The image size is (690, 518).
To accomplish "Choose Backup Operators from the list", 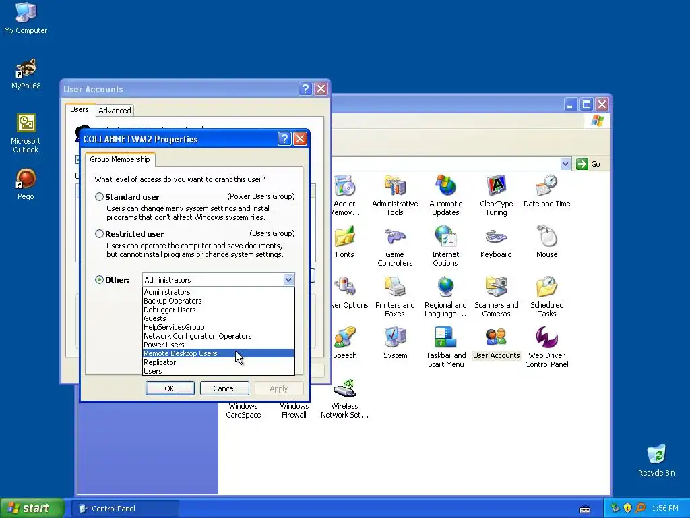I will point(219,301).
